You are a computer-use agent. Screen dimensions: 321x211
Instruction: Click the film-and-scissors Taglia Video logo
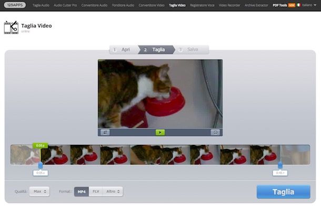(11, 27)
